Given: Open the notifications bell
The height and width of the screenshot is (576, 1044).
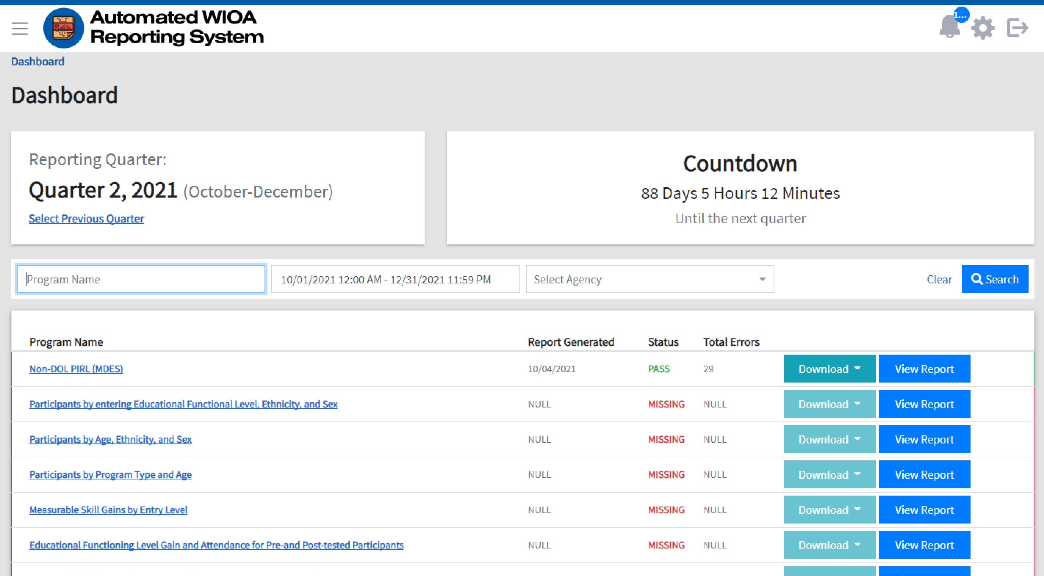Looking at the screenshot, I should 950,28.
